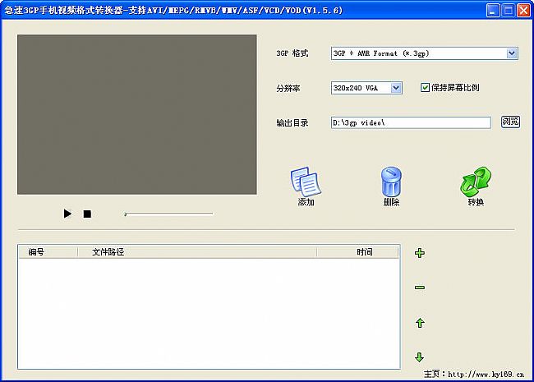The image size is (534, 382).
Task: Add file using green plus icon
Action: point(420,253)
